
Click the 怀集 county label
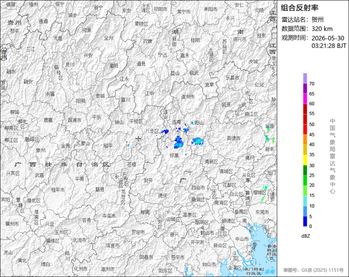click(174, 155)
